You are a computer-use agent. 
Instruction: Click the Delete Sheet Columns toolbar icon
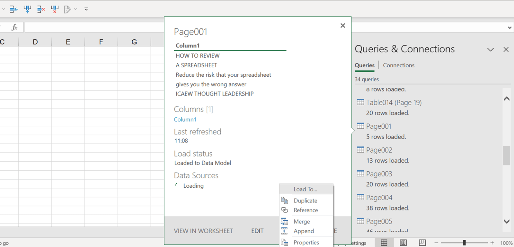[55, 9]
